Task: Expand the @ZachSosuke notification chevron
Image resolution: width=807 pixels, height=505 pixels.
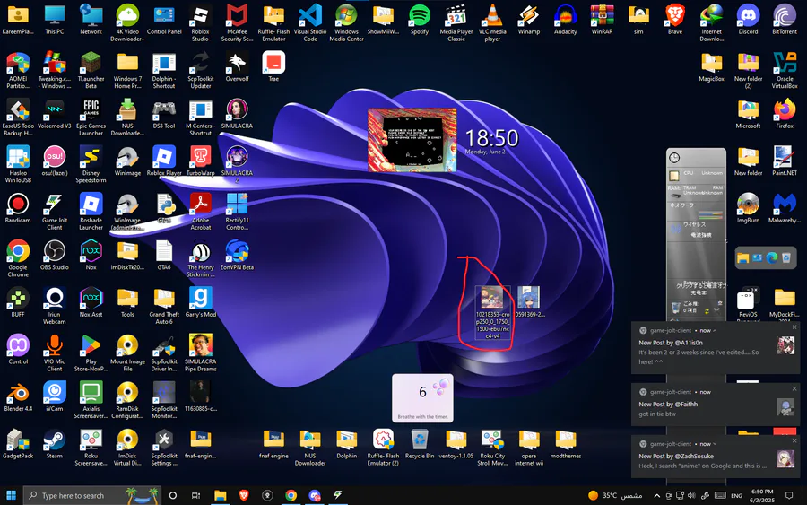Action: tap(715, 444)
